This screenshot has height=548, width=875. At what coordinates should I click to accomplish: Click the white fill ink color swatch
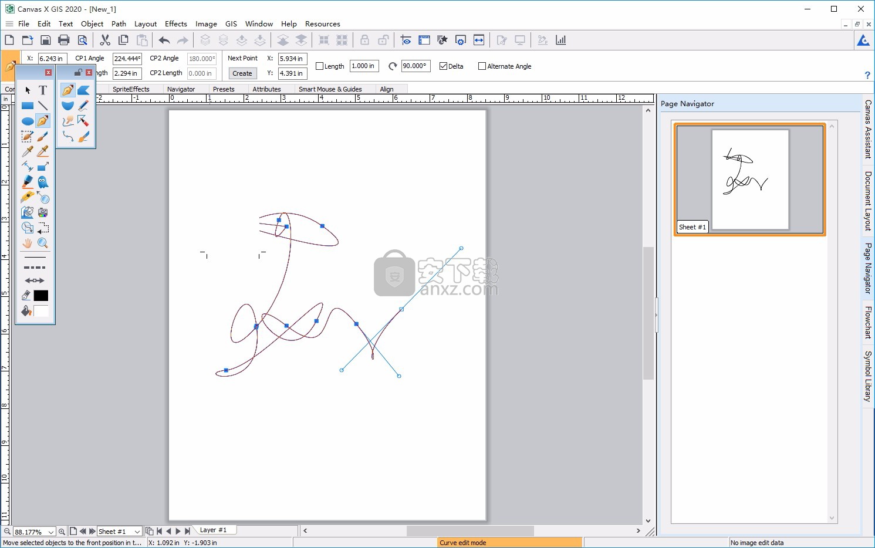[41, 311]
